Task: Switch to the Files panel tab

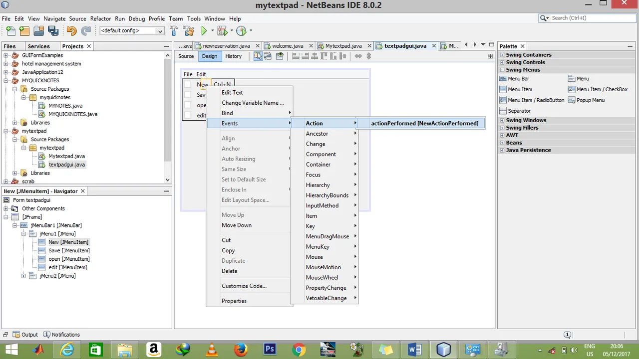Action: tap(10, 46)
